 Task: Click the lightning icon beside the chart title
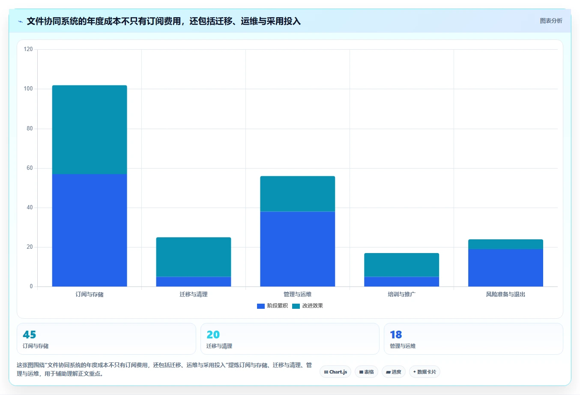(x=20, y=21)
